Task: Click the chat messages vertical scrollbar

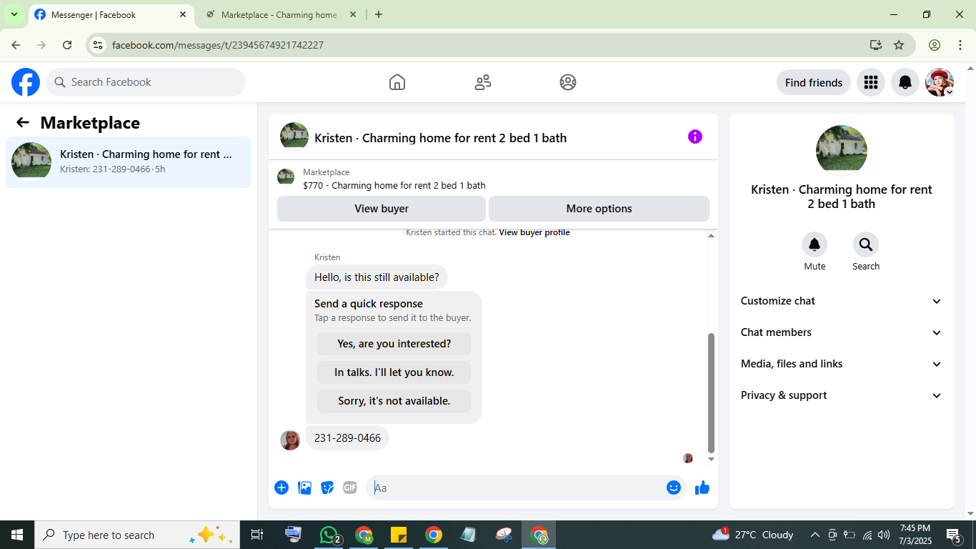Action: 711,393
